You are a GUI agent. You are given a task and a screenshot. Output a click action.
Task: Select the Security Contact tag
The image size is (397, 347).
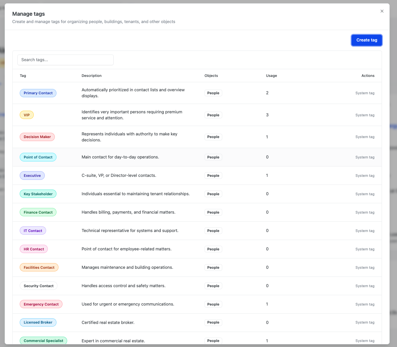click(38, 286)
